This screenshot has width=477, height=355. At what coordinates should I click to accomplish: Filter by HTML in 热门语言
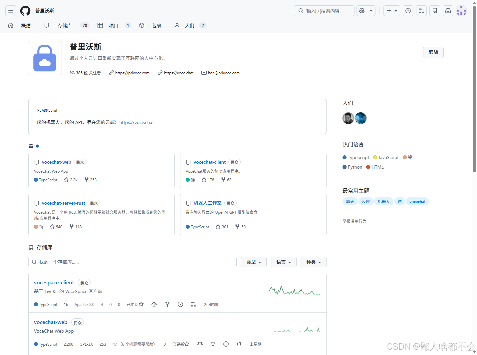tap(375, 167)
